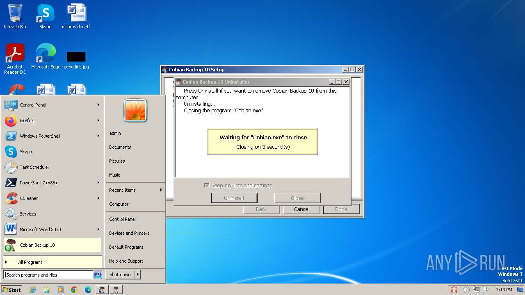Click the Start button
525x295 pixels.
[x=11, y=290]
